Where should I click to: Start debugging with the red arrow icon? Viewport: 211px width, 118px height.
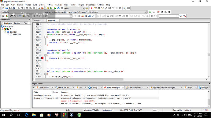[91, 8]
